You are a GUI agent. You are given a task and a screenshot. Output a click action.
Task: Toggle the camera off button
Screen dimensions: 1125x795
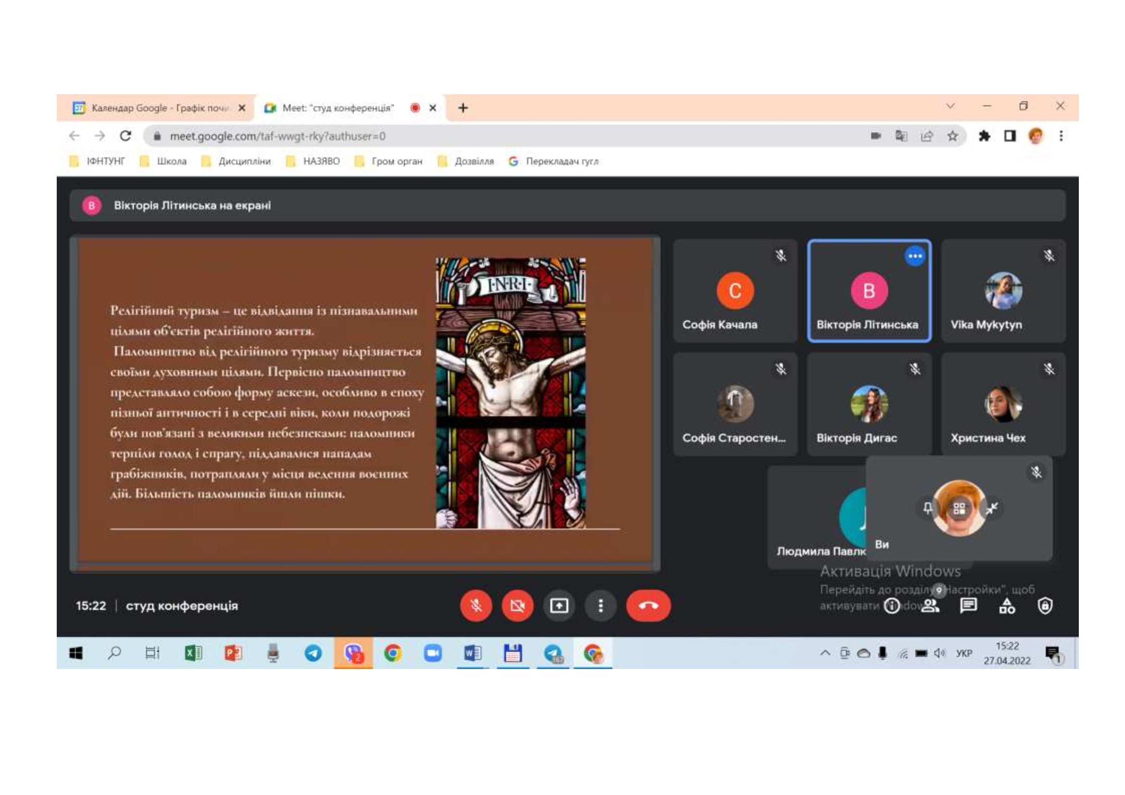coord(518,606)
